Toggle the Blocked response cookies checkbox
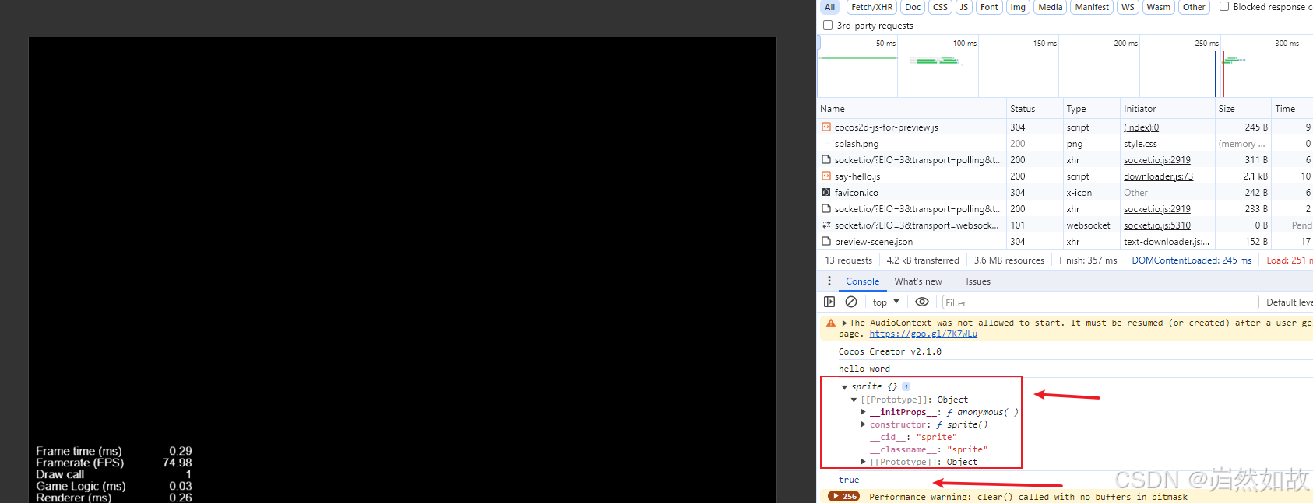Screen dimensions: 1313x503 (1224, 6)
